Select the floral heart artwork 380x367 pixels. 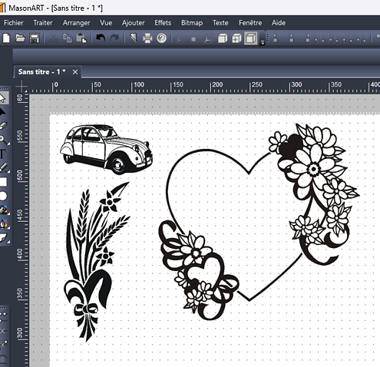tap(259, 222)
